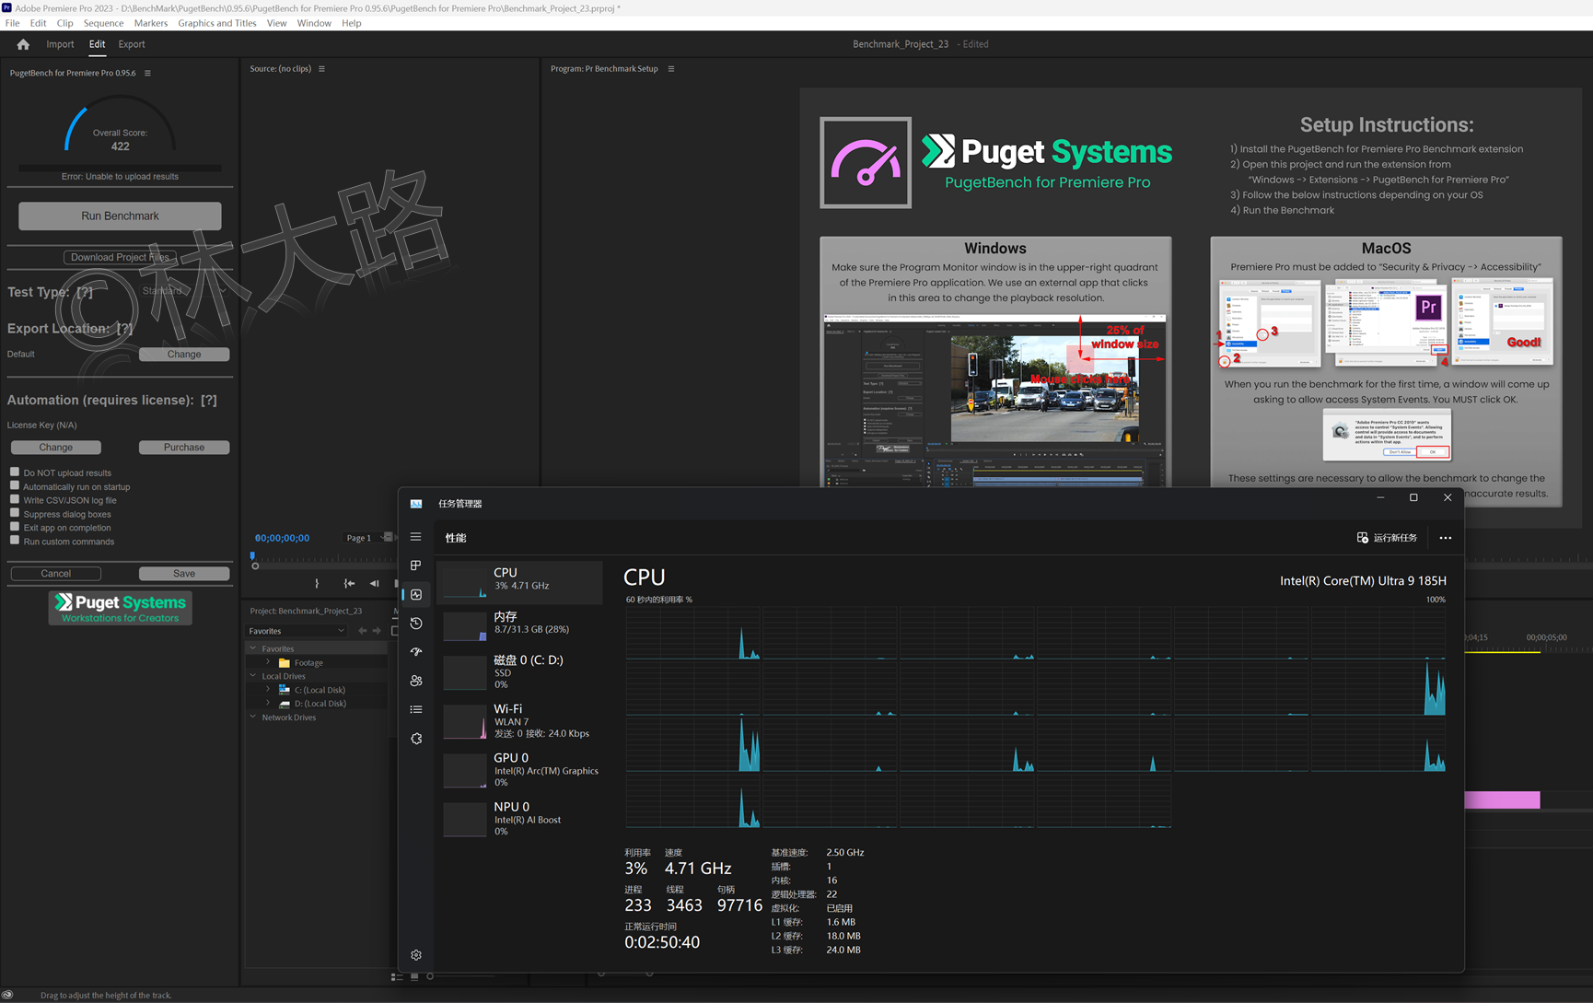This screenshot has height=1003, width=1593.
Task: Click Media Browser back arrow
Action: point(362,631)
